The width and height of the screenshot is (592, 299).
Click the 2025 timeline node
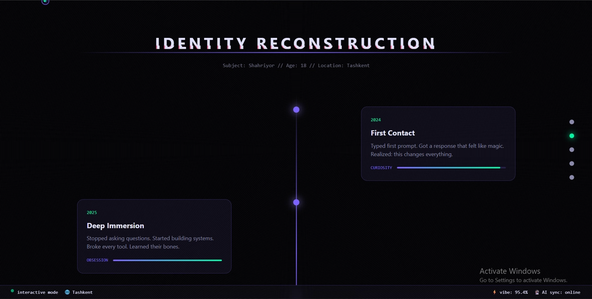pyautogui.click(x=296, y=202)
